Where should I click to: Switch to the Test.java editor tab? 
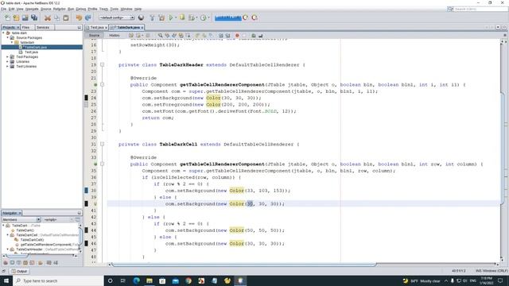tap(97, 28)
